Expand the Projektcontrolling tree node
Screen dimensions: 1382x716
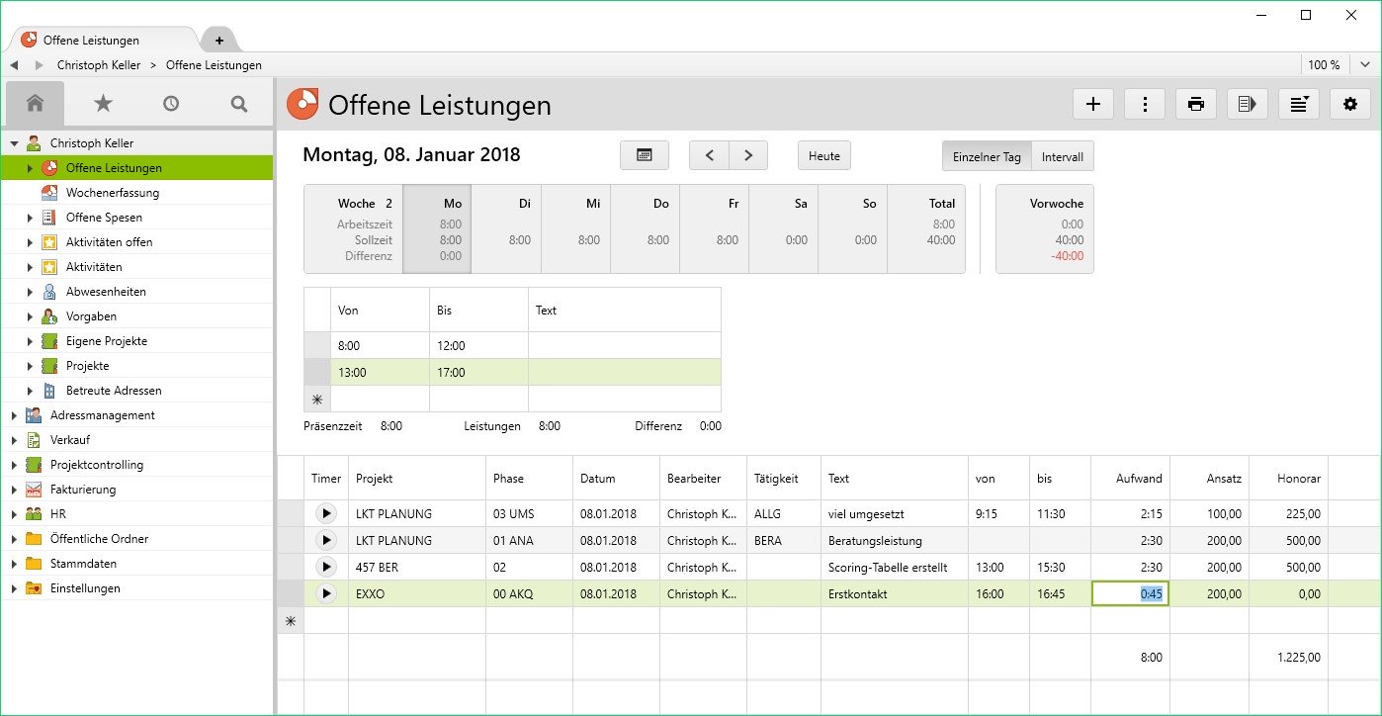[x=14, y=465]
